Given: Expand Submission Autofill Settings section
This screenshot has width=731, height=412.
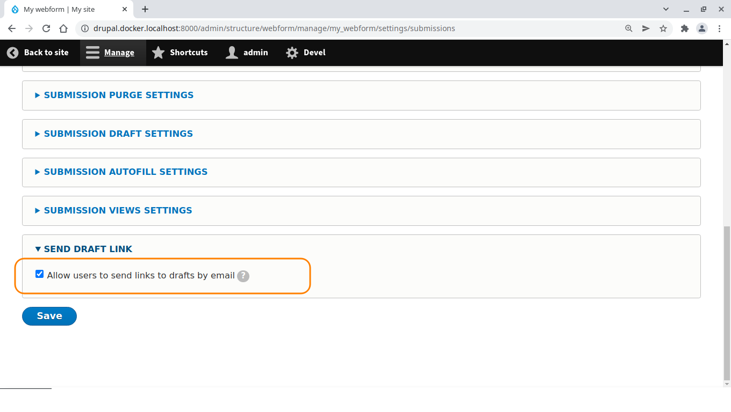Looking at the screenshot, I should (x=125, y=172).
